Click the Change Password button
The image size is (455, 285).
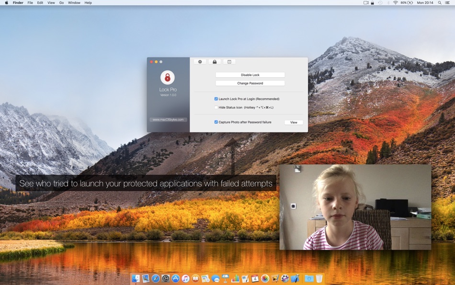[250, 83]
